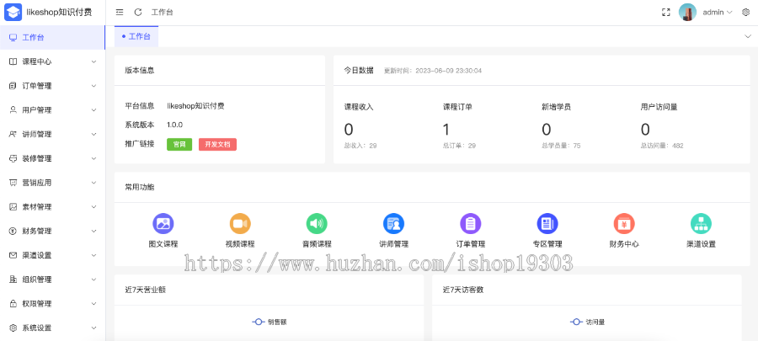Click the 课程中心 book icon in sidebar
This screenshot has height=341, width=758.
pyautogui.click(x=13, y=61)
